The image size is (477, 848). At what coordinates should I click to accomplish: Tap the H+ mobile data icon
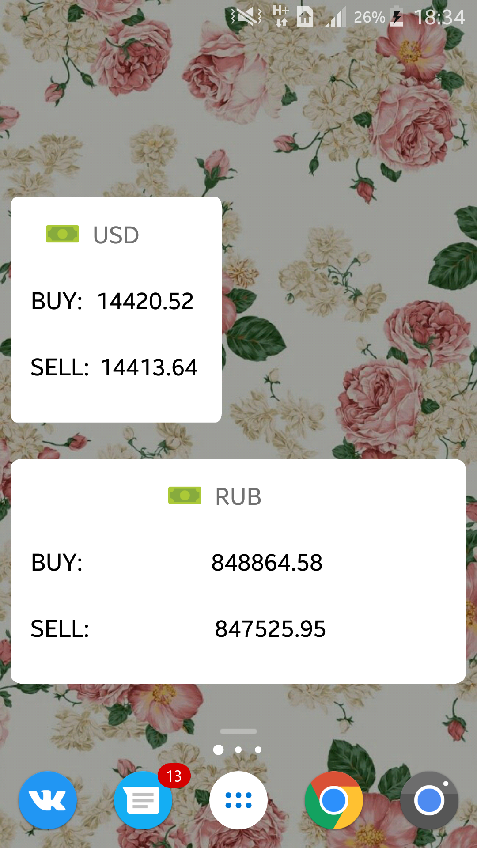coord(281,16)
